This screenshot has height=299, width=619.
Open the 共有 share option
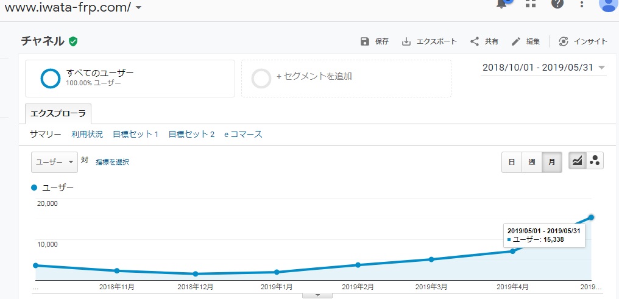point(484,41)
